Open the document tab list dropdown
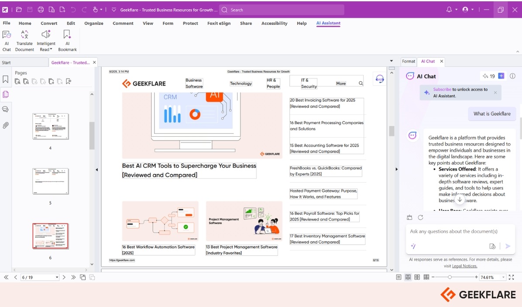The height and width of the screenshot is (307, 522). [391, 61]
